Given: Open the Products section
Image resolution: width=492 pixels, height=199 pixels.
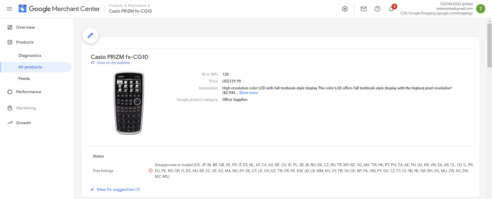Looking at the screenshot, I should pos(25,42).
